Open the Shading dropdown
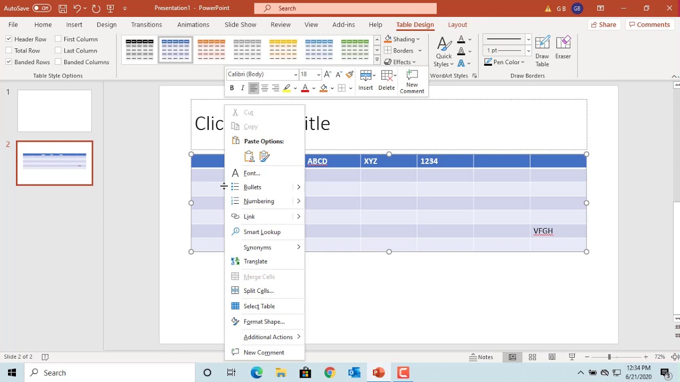The image size is (680, 382). tap(418, 39)
